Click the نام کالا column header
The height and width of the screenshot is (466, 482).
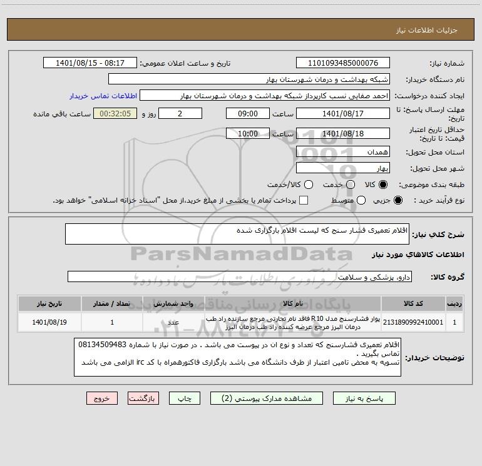[x=293, y=303]
